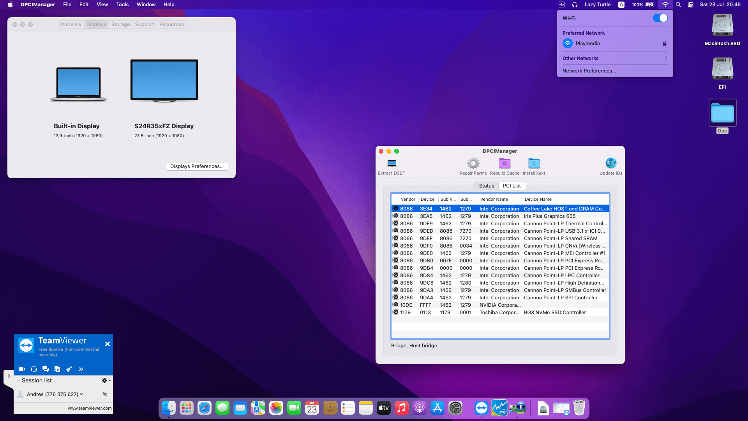Start video in TeamViewer panel

pyautogui.click(x=22, y=369)
